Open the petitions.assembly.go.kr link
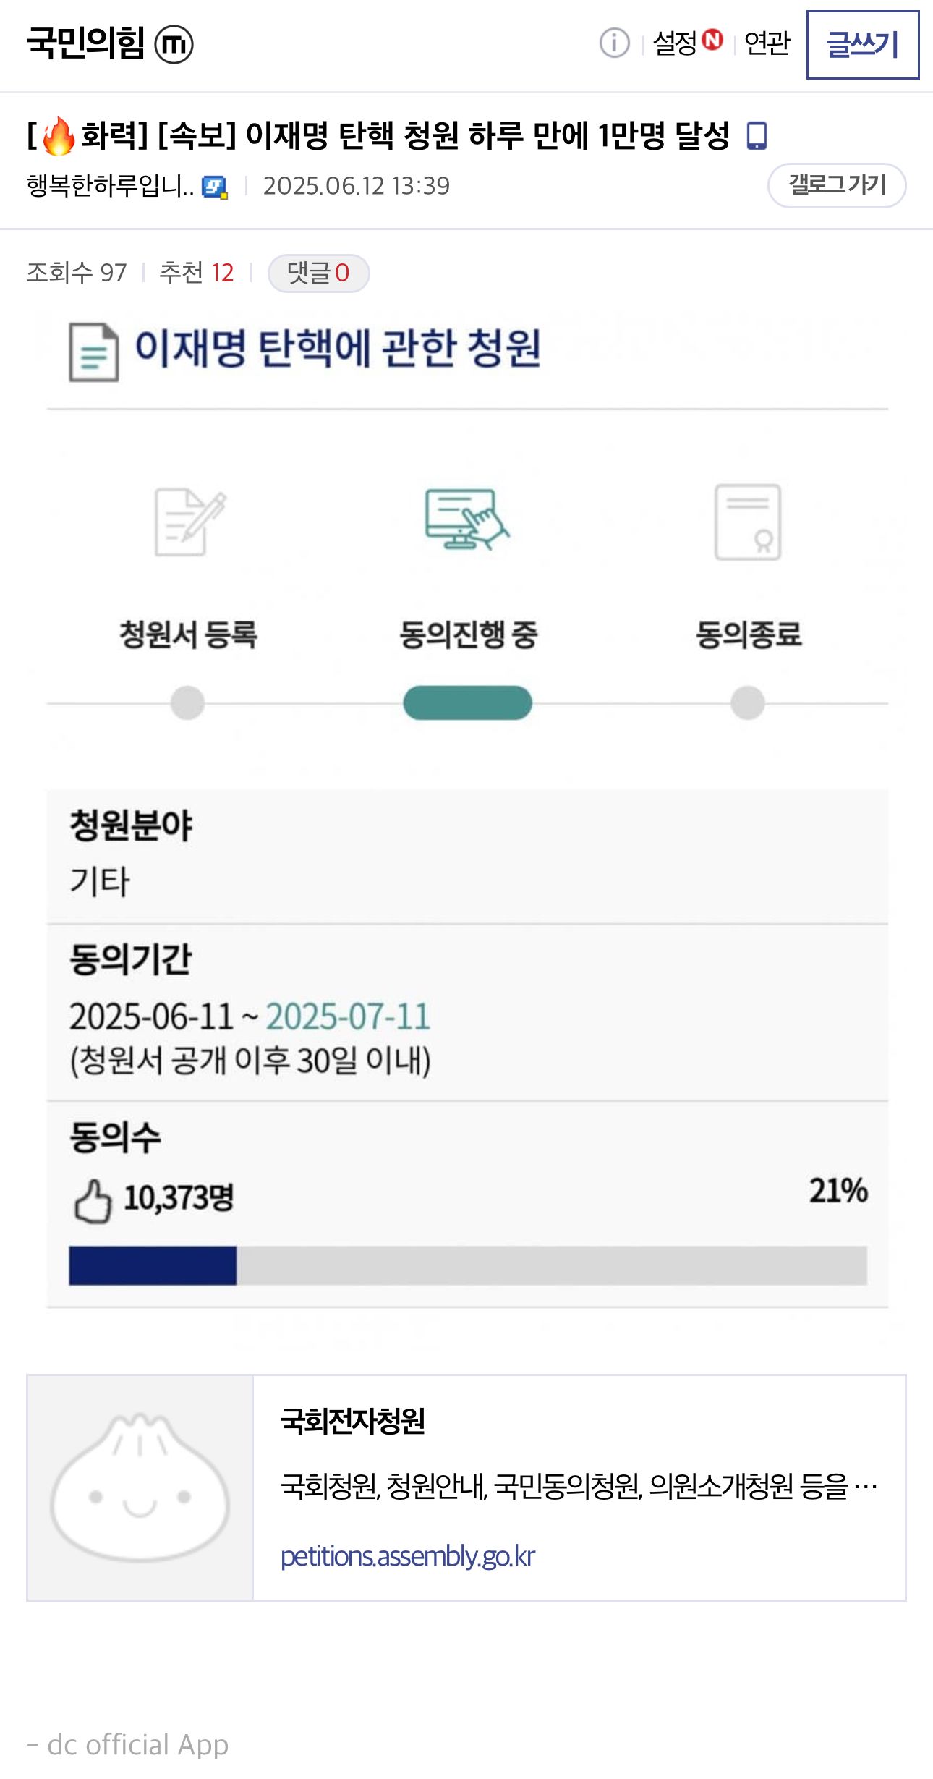Screen dimensions: 933x1779 (x=407, y=1556)
